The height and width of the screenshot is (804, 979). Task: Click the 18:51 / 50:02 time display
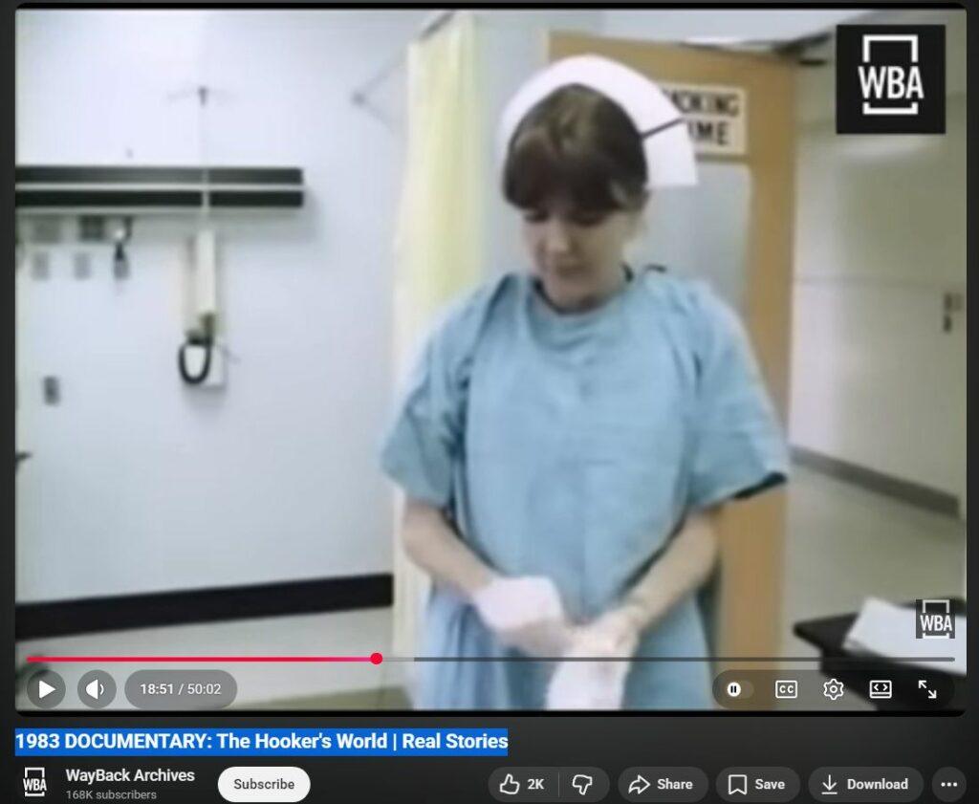point(181,688)
